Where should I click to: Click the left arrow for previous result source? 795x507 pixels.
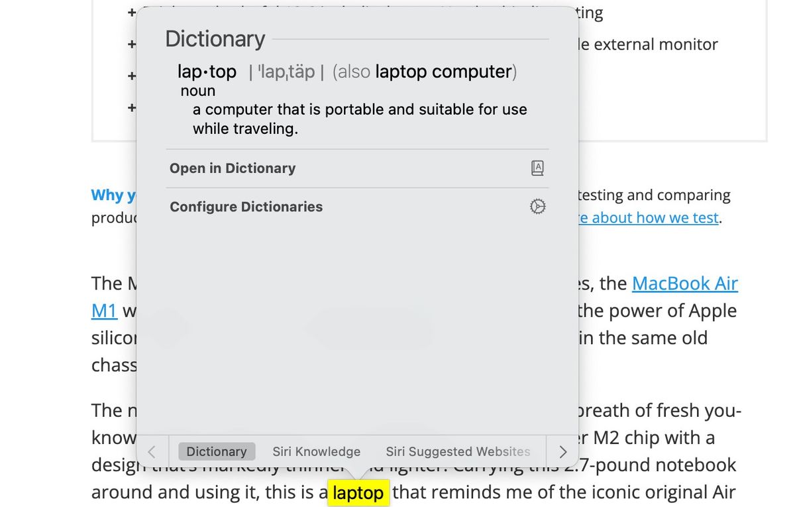(x=152, y=451)
